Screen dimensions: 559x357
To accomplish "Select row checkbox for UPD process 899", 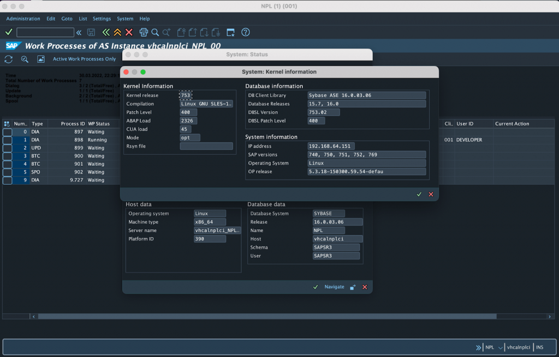I will [8, 148].
